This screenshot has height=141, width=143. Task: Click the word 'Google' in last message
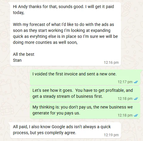click(x=58, y=127)
